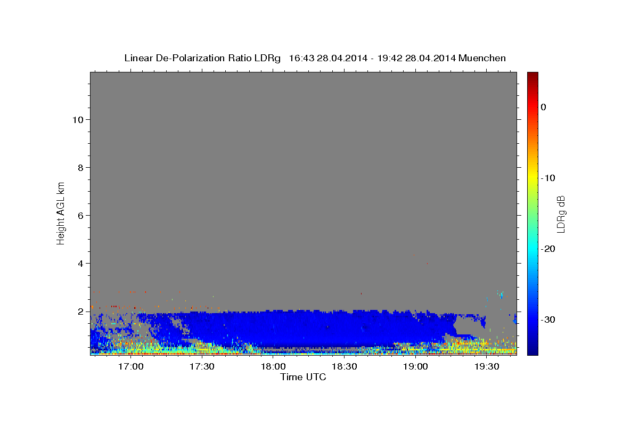Pick the yellow band of the colorbar

(x=532, y=178)
